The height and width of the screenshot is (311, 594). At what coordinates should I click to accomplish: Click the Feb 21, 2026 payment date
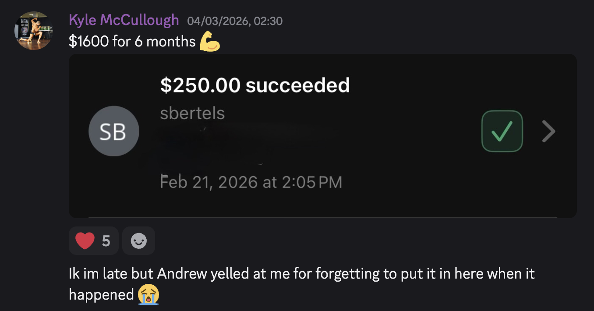click(x=251, y=182)
